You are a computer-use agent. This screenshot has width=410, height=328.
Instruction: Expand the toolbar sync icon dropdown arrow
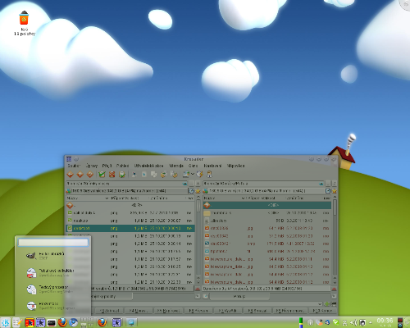[193, 174]
